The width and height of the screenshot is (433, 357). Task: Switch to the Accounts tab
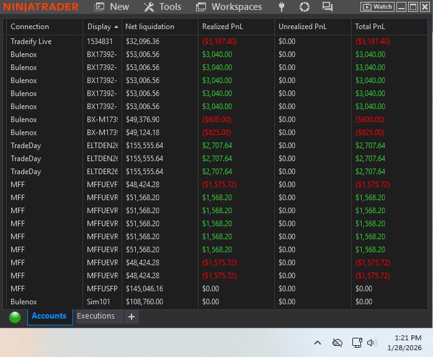49,316
